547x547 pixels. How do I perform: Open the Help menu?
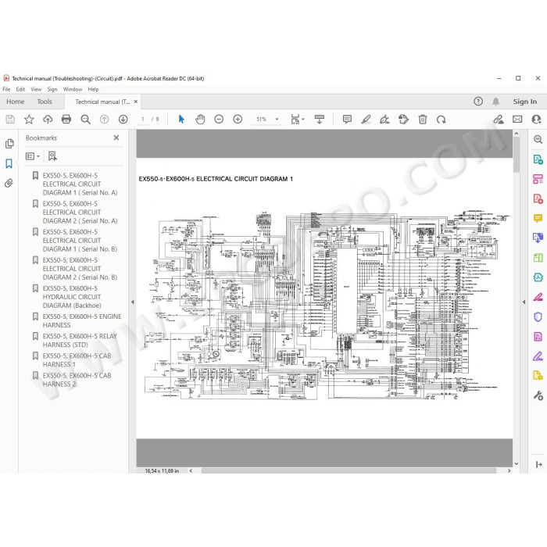93,89
